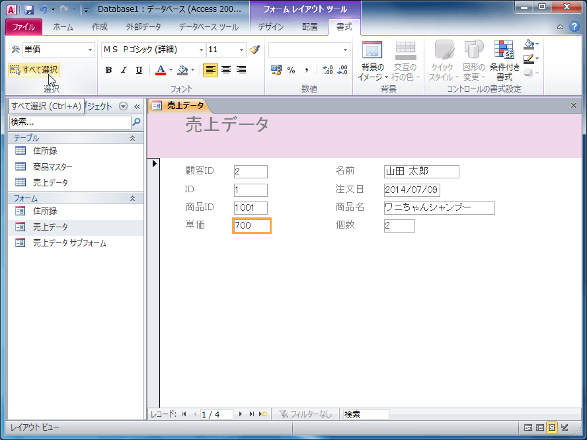
Task: Toggle Italic formatting
Action: (124, 70)
